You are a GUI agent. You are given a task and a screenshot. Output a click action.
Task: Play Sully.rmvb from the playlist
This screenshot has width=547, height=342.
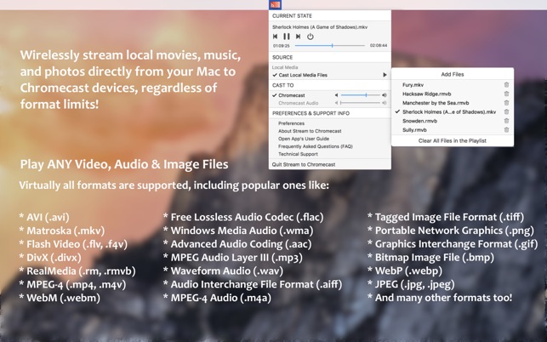(414, 130)
